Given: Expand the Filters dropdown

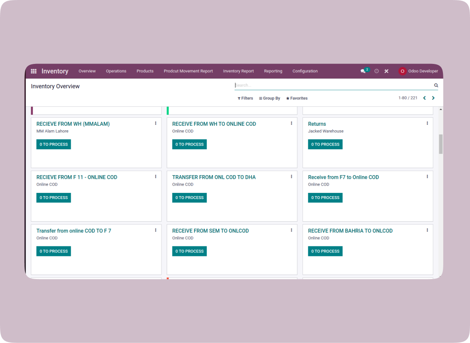Looking at the screenshot, I should click(x=245, y=98).
